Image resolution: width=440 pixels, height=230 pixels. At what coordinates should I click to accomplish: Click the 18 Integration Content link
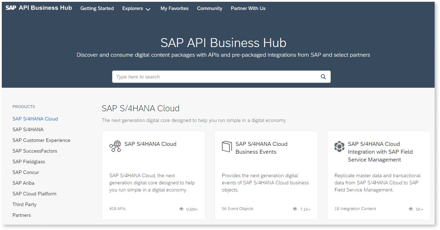coord(355,209)
